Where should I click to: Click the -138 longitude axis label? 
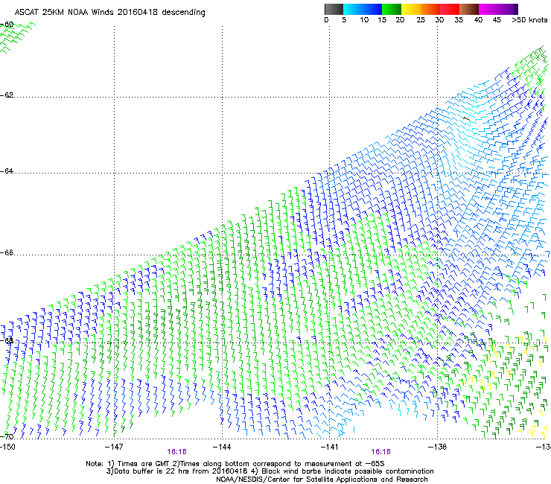tap(438, 447)
